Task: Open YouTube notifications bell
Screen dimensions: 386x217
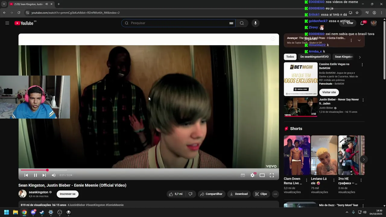Action: (362, 23)
